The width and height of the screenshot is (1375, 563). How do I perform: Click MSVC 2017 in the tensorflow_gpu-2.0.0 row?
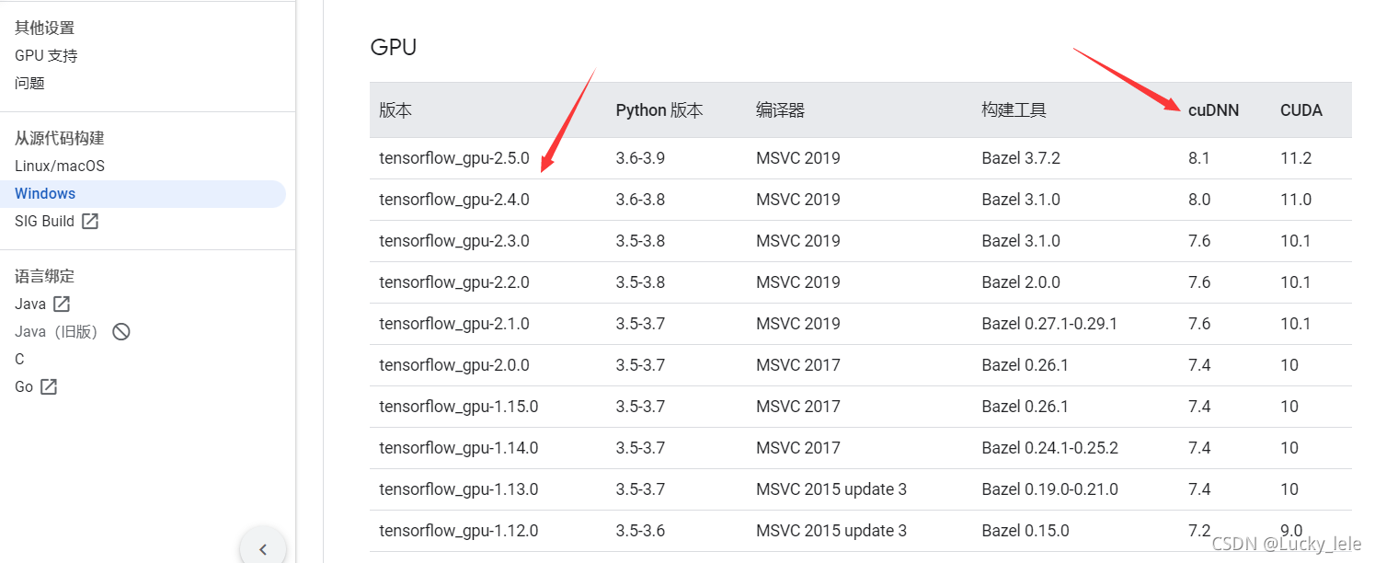tap(798, 365)
